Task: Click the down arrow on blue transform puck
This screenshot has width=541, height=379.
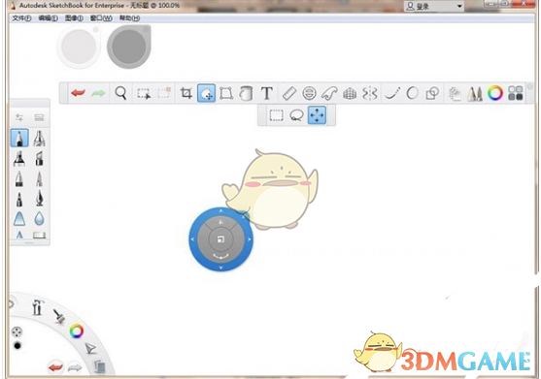Action: 221,268
